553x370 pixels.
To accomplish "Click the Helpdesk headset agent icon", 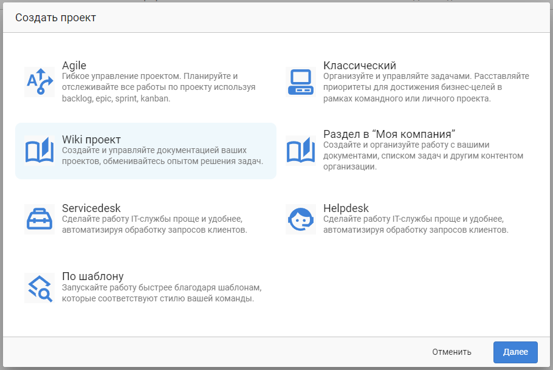I will tap(301, 219).
